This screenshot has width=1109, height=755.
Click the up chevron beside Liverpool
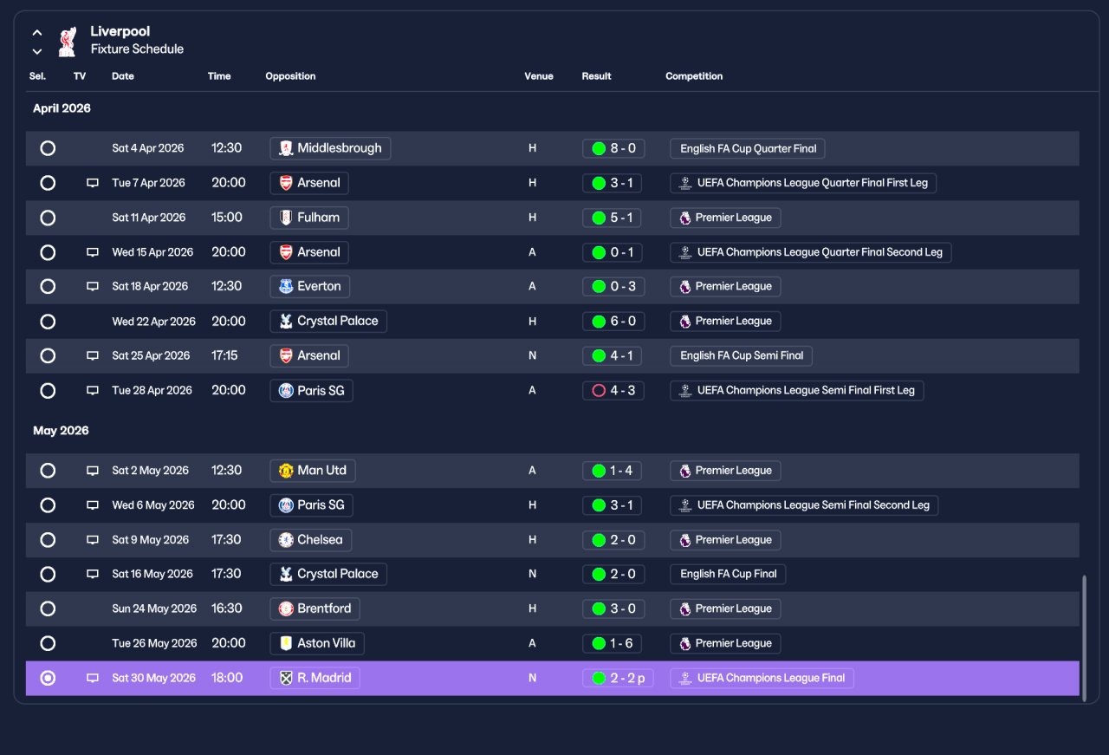click(37, 33)
